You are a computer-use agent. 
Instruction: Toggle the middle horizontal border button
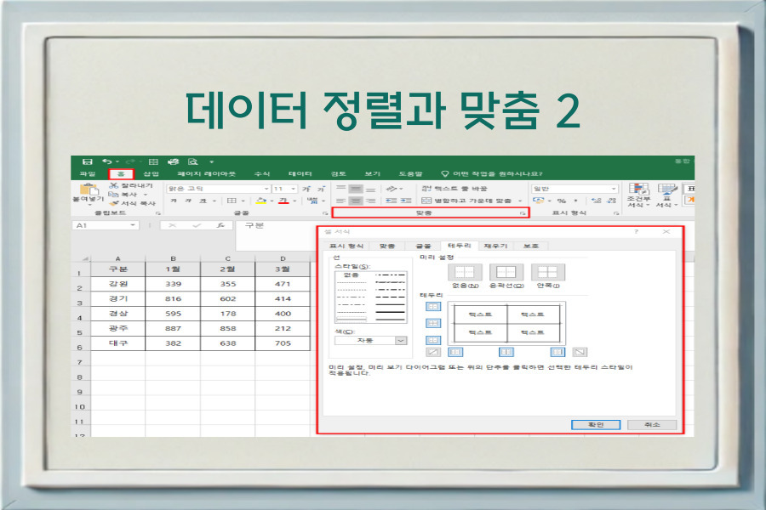coord(433,323)
